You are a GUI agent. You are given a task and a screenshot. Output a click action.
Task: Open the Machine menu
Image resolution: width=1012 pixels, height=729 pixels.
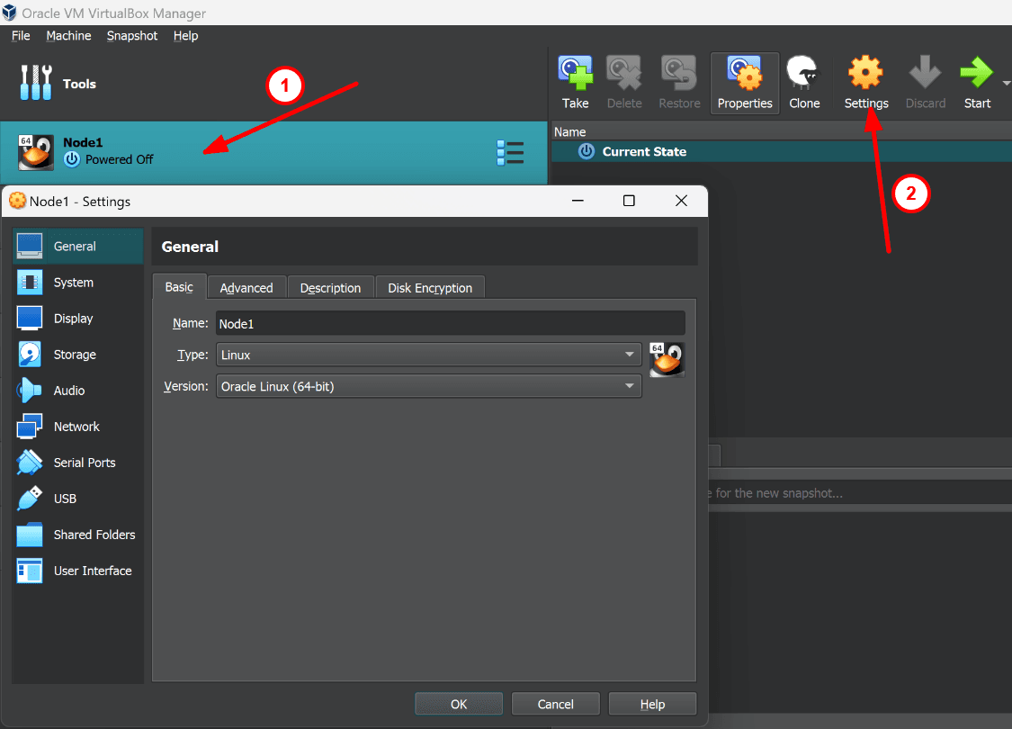[x=68, y=35]
